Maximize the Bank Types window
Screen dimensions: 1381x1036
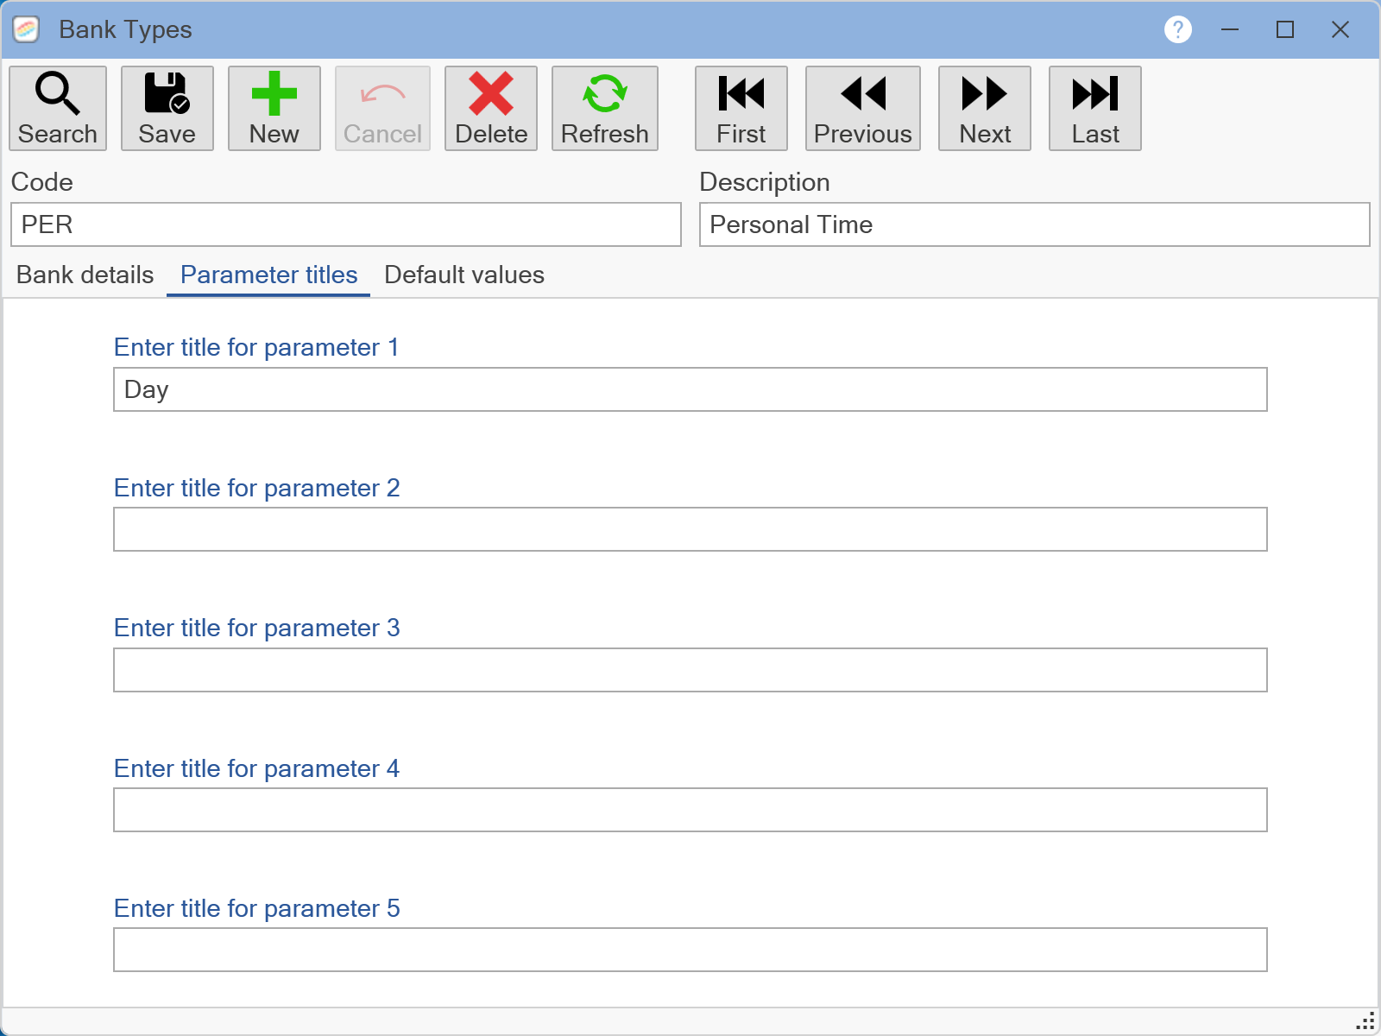click(x=1285, y=29)
